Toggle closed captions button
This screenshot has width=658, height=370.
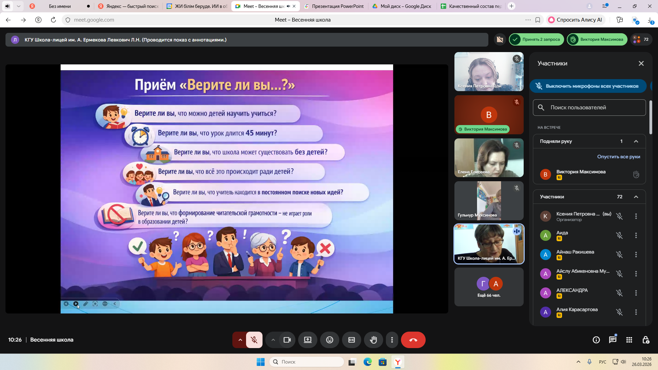(x=352, y=340)
